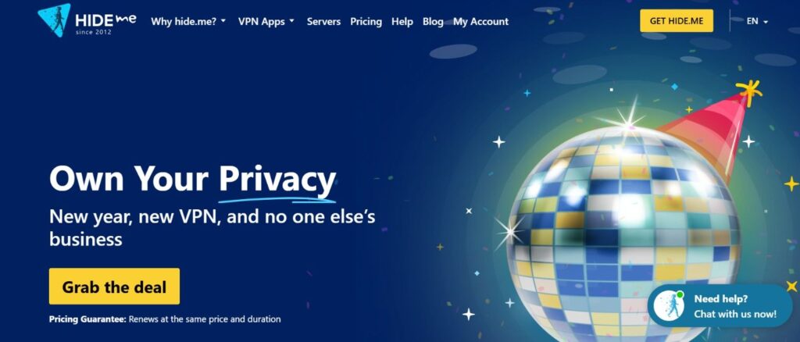Expand the VPN Apps dropdown arrow
800x342 pixels.
292,21
